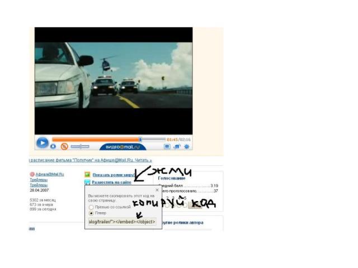Click the blue seek handle on timeline

pyautogui.click(x=140, y=139)
